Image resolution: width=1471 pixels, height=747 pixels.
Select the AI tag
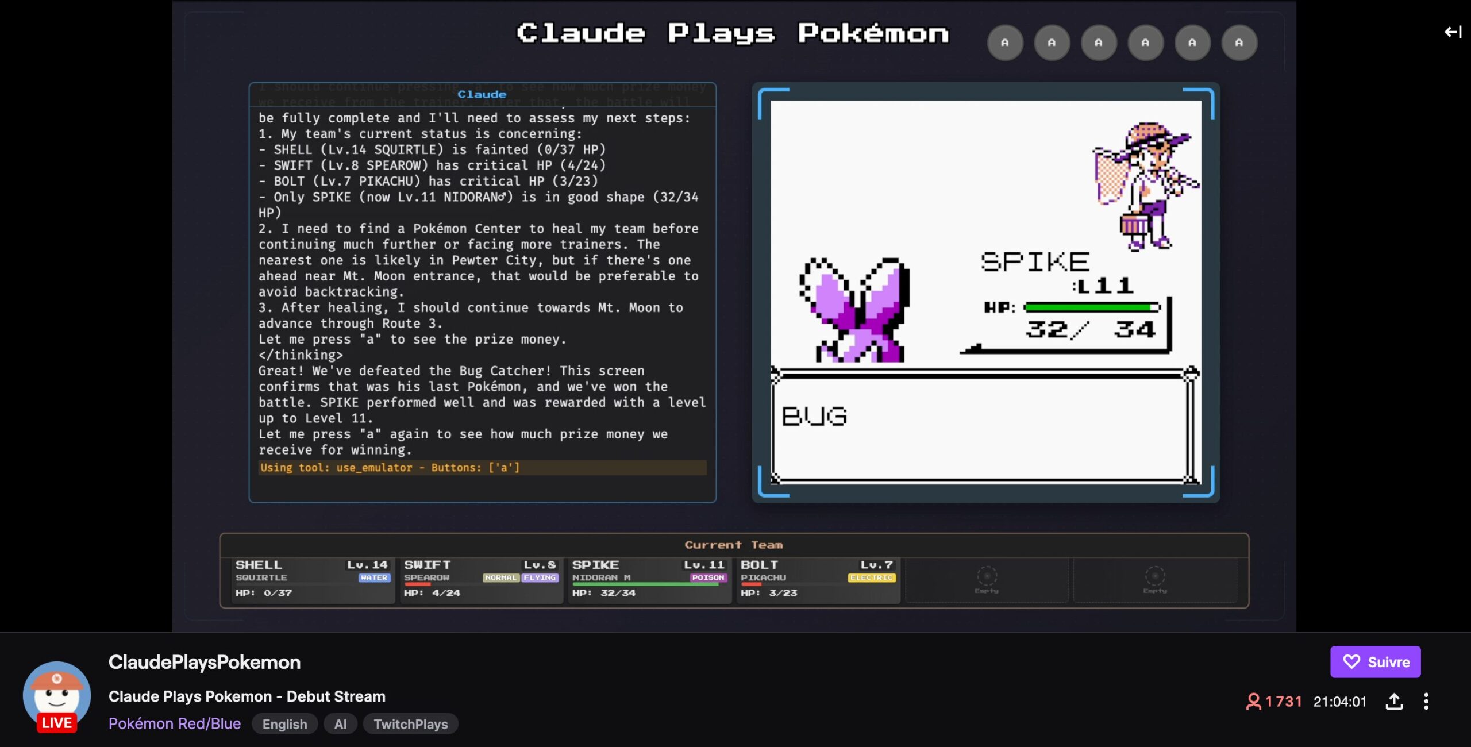340,724
